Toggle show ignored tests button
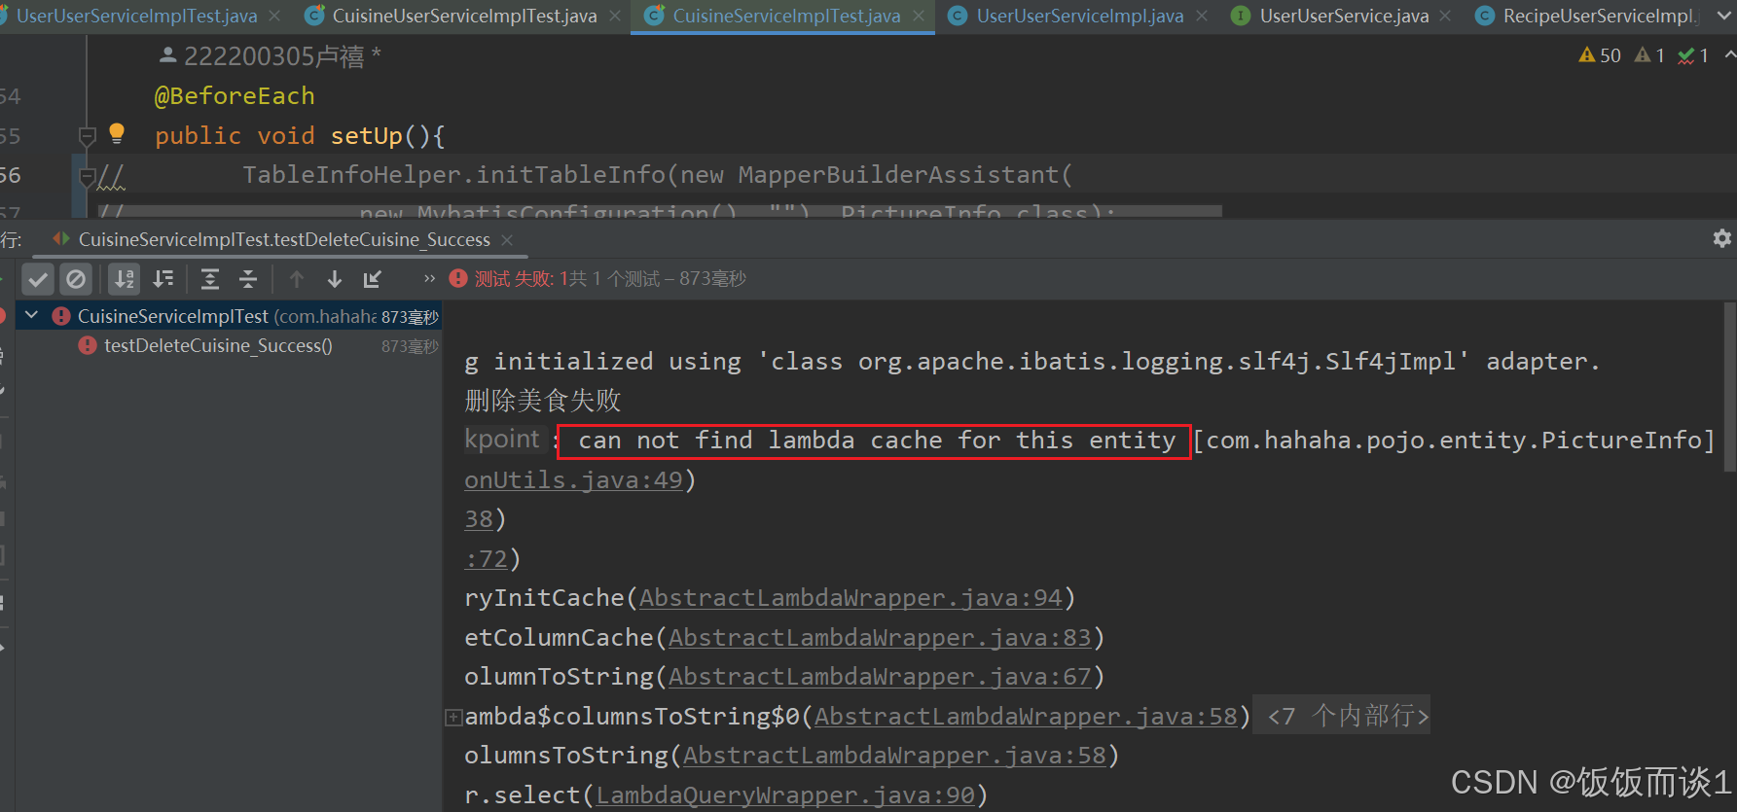This screenshot has width=1737, height=812. point(75,280)
